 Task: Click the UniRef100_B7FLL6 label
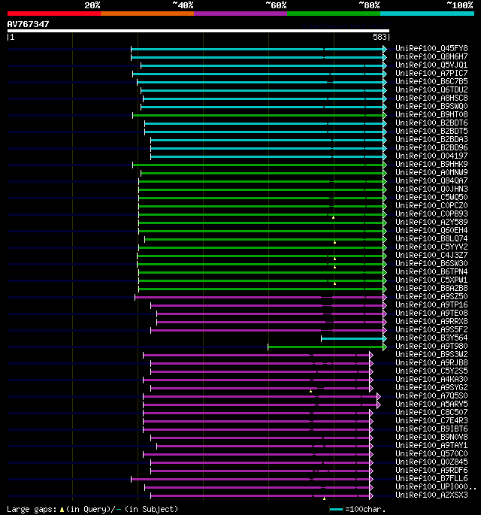(431, 478)
